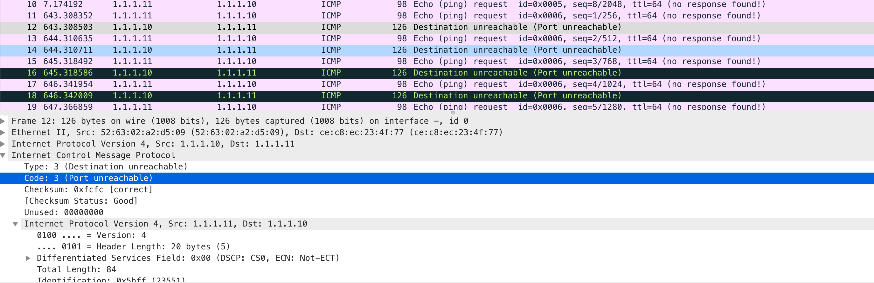Select packet 15 with seq=3/768
This screenshot has width=874, height=283.
[x=437, y=61]
